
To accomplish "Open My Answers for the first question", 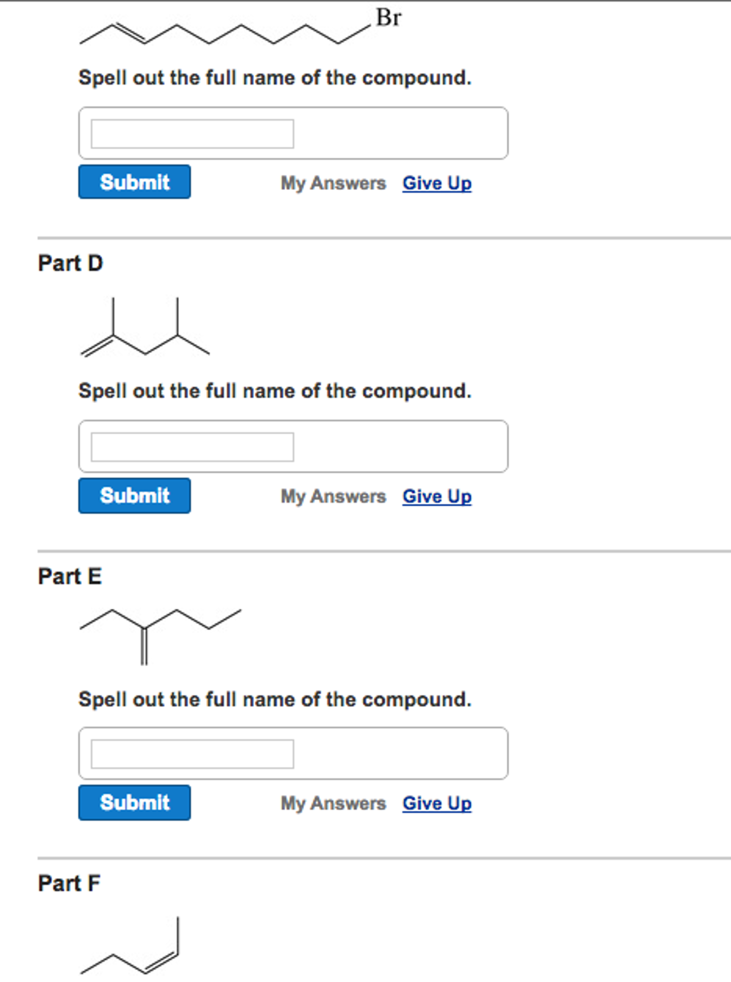I will click(333, 183).
